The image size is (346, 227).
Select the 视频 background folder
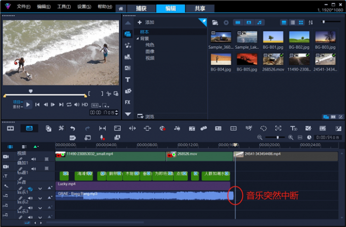tap(150, 58)
